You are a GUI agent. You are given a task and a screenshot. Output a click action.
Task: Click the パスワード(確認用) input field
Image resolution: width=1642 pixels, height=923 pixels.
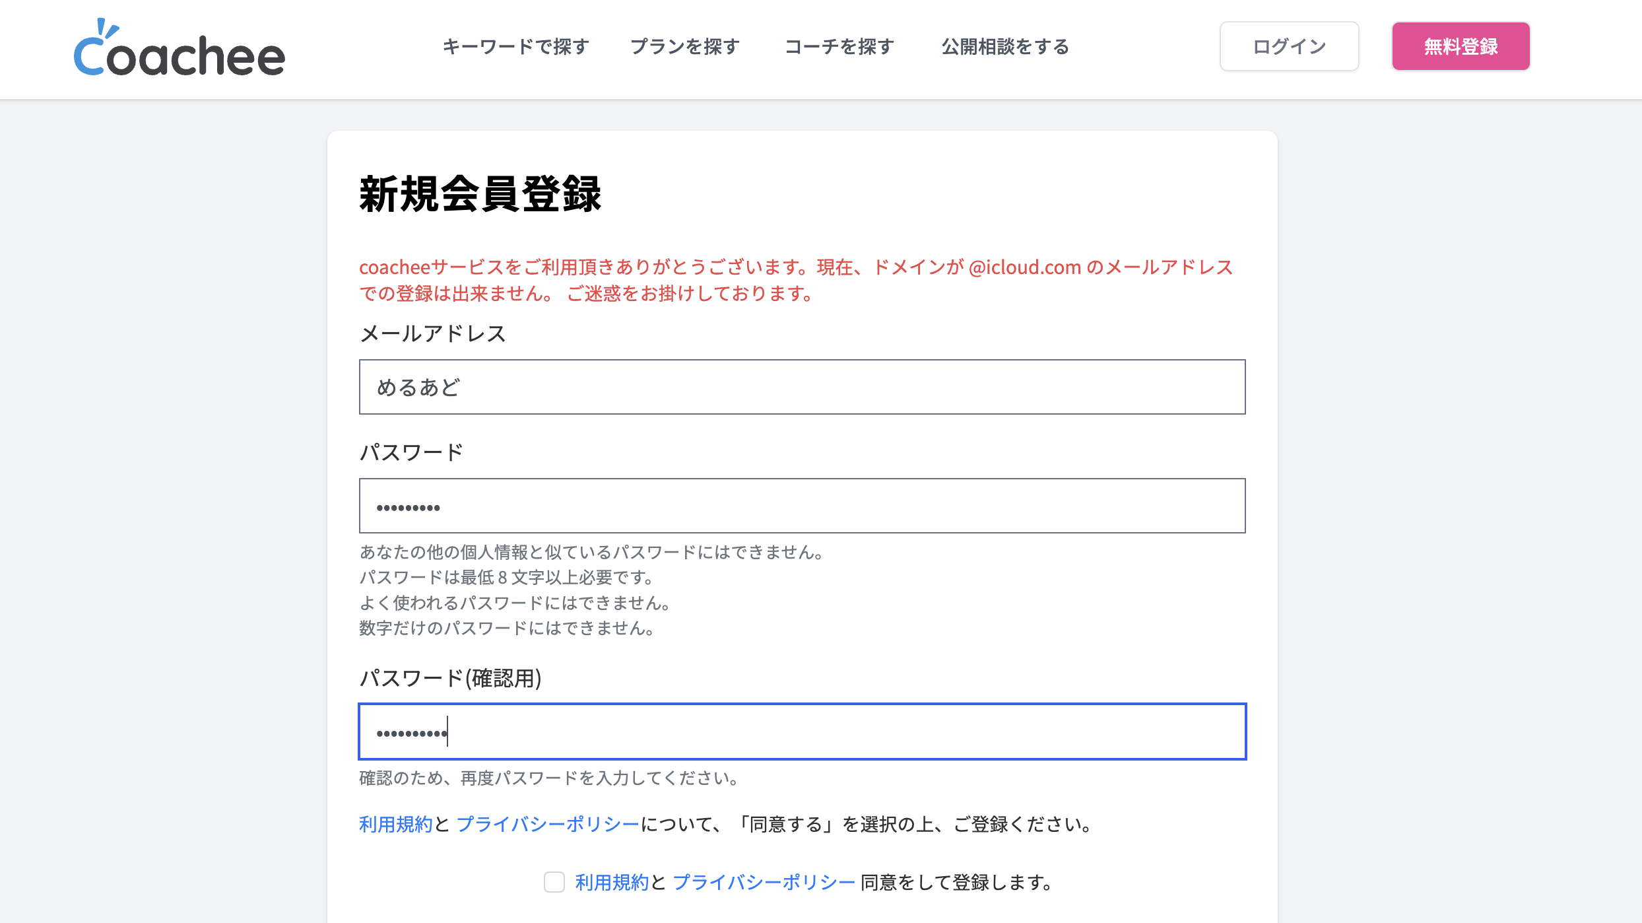pyautogui.click(x=802, y=732)
